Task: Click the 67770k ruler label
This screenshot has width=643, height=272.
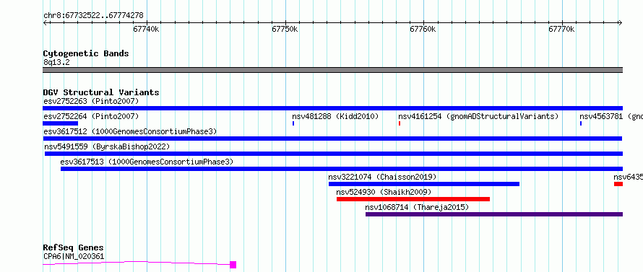Action: click(x=561, y=30)
